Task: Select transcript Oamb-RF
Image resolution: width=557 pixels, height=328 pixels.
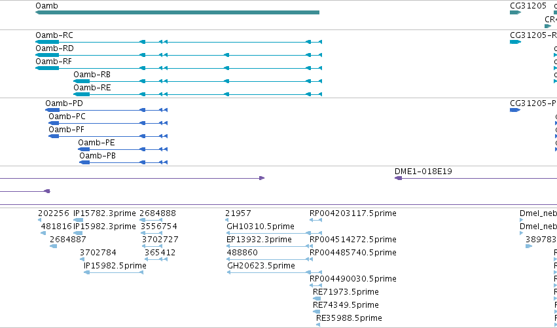Action: 179,68
